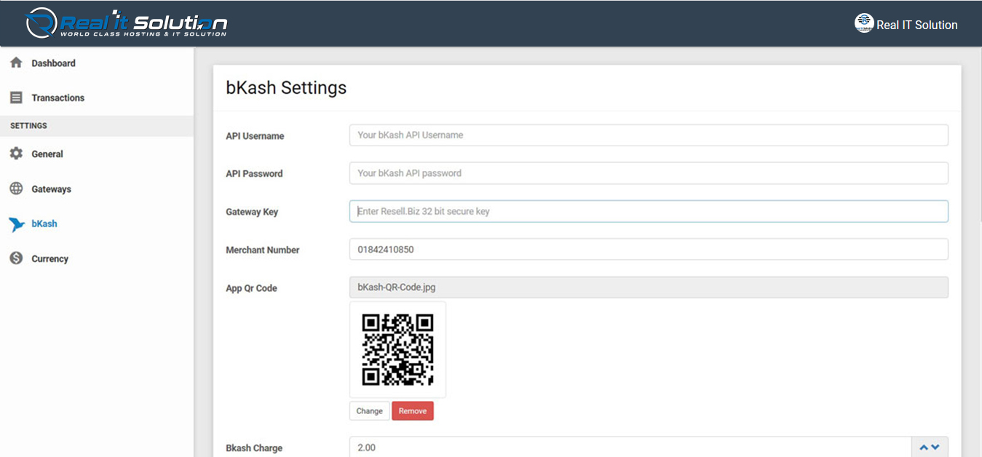This screenshot has width=982, height=457.
Task: Open the Real IT Solution account name menu
Action: click(x=916, y=25)
